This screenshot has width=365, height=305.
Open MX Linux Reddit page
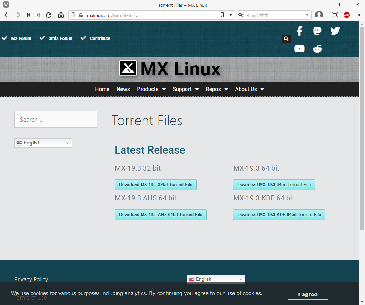coord(317,49)
